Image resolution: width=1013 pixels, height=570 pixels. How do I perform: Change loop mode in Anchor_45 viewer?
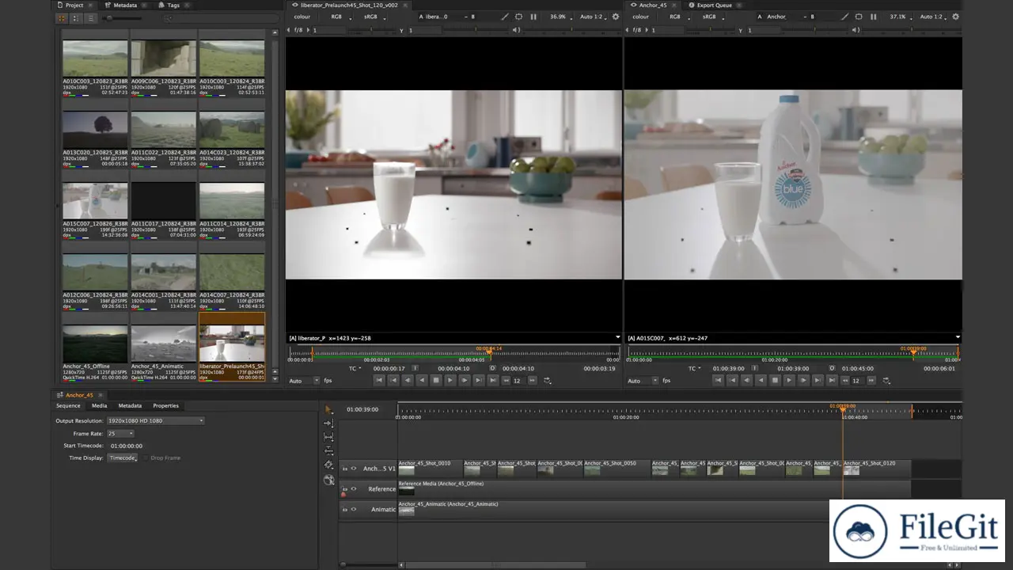tap(886, 381)
